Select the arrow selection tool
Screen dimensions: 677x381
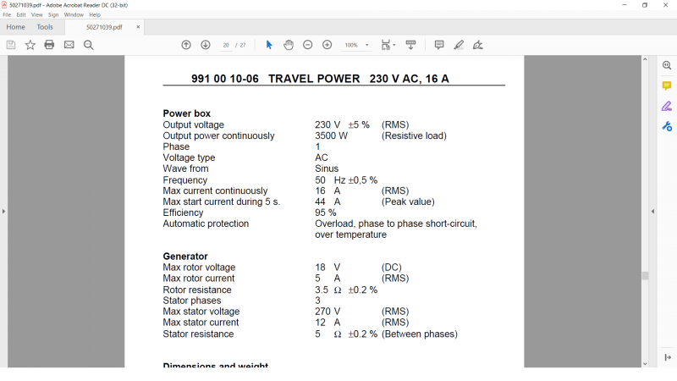[x=269, y=45]
